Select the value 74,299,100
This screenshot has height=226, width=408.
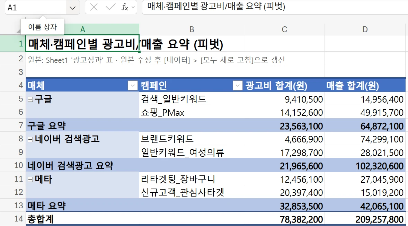(x=365, y=139)
